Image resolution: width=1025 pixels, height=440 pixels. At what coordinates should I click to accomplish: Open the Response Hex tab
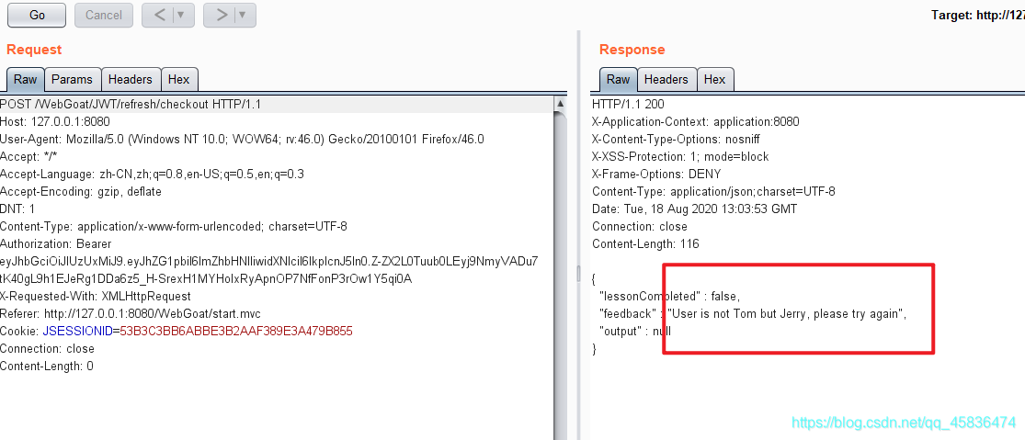pos(714,79)
